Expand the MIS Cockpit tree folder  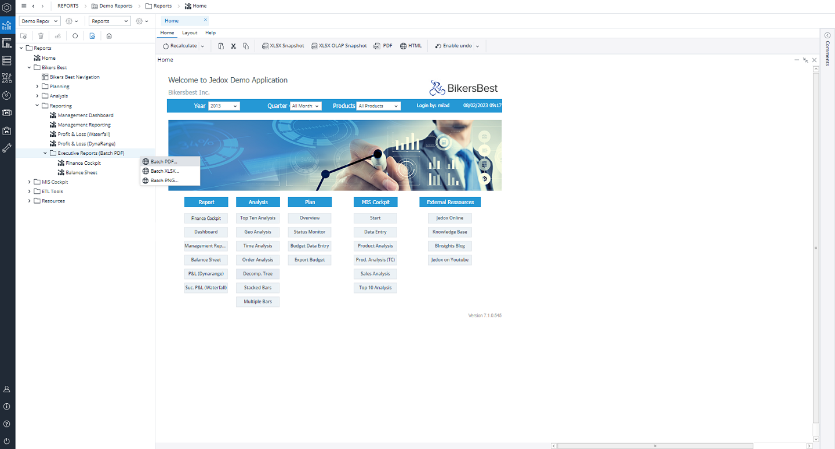[x=30, y=182]
